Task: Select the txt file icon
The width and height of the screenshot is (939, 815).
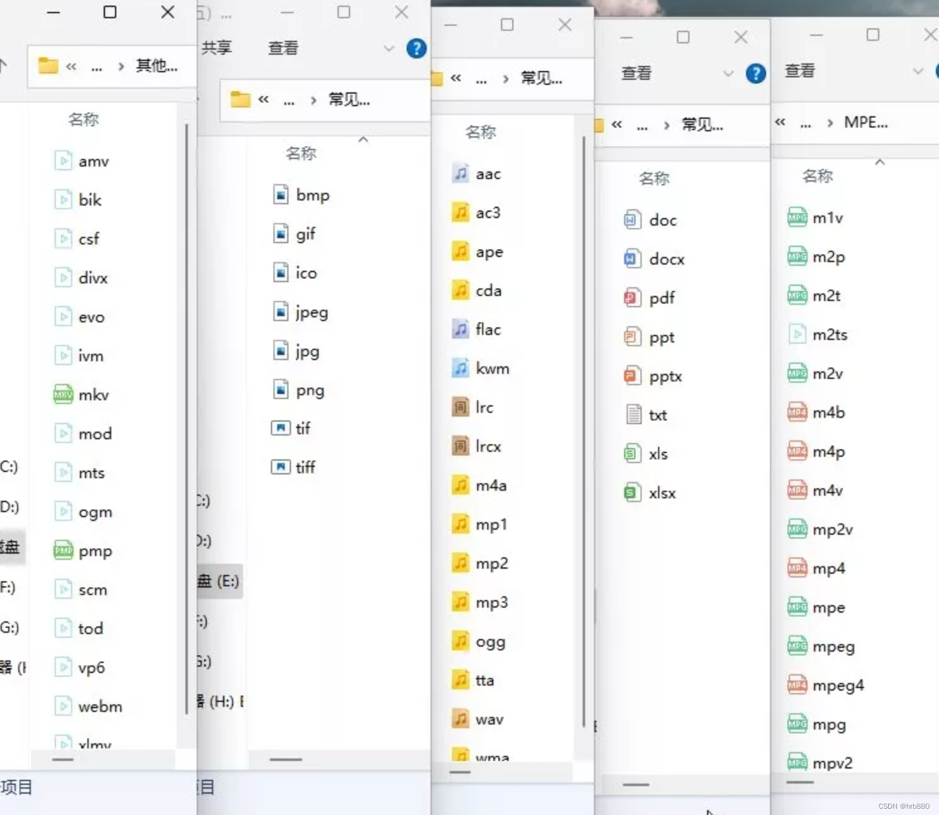Action: [x=634, y=415]
